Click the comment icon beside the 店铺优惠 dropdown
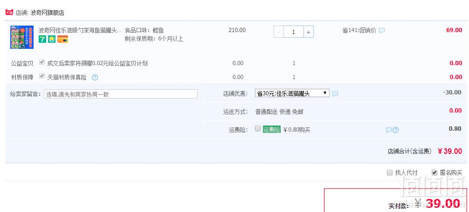Viewport: 469px width, 212px height. (x=335, y=93)
